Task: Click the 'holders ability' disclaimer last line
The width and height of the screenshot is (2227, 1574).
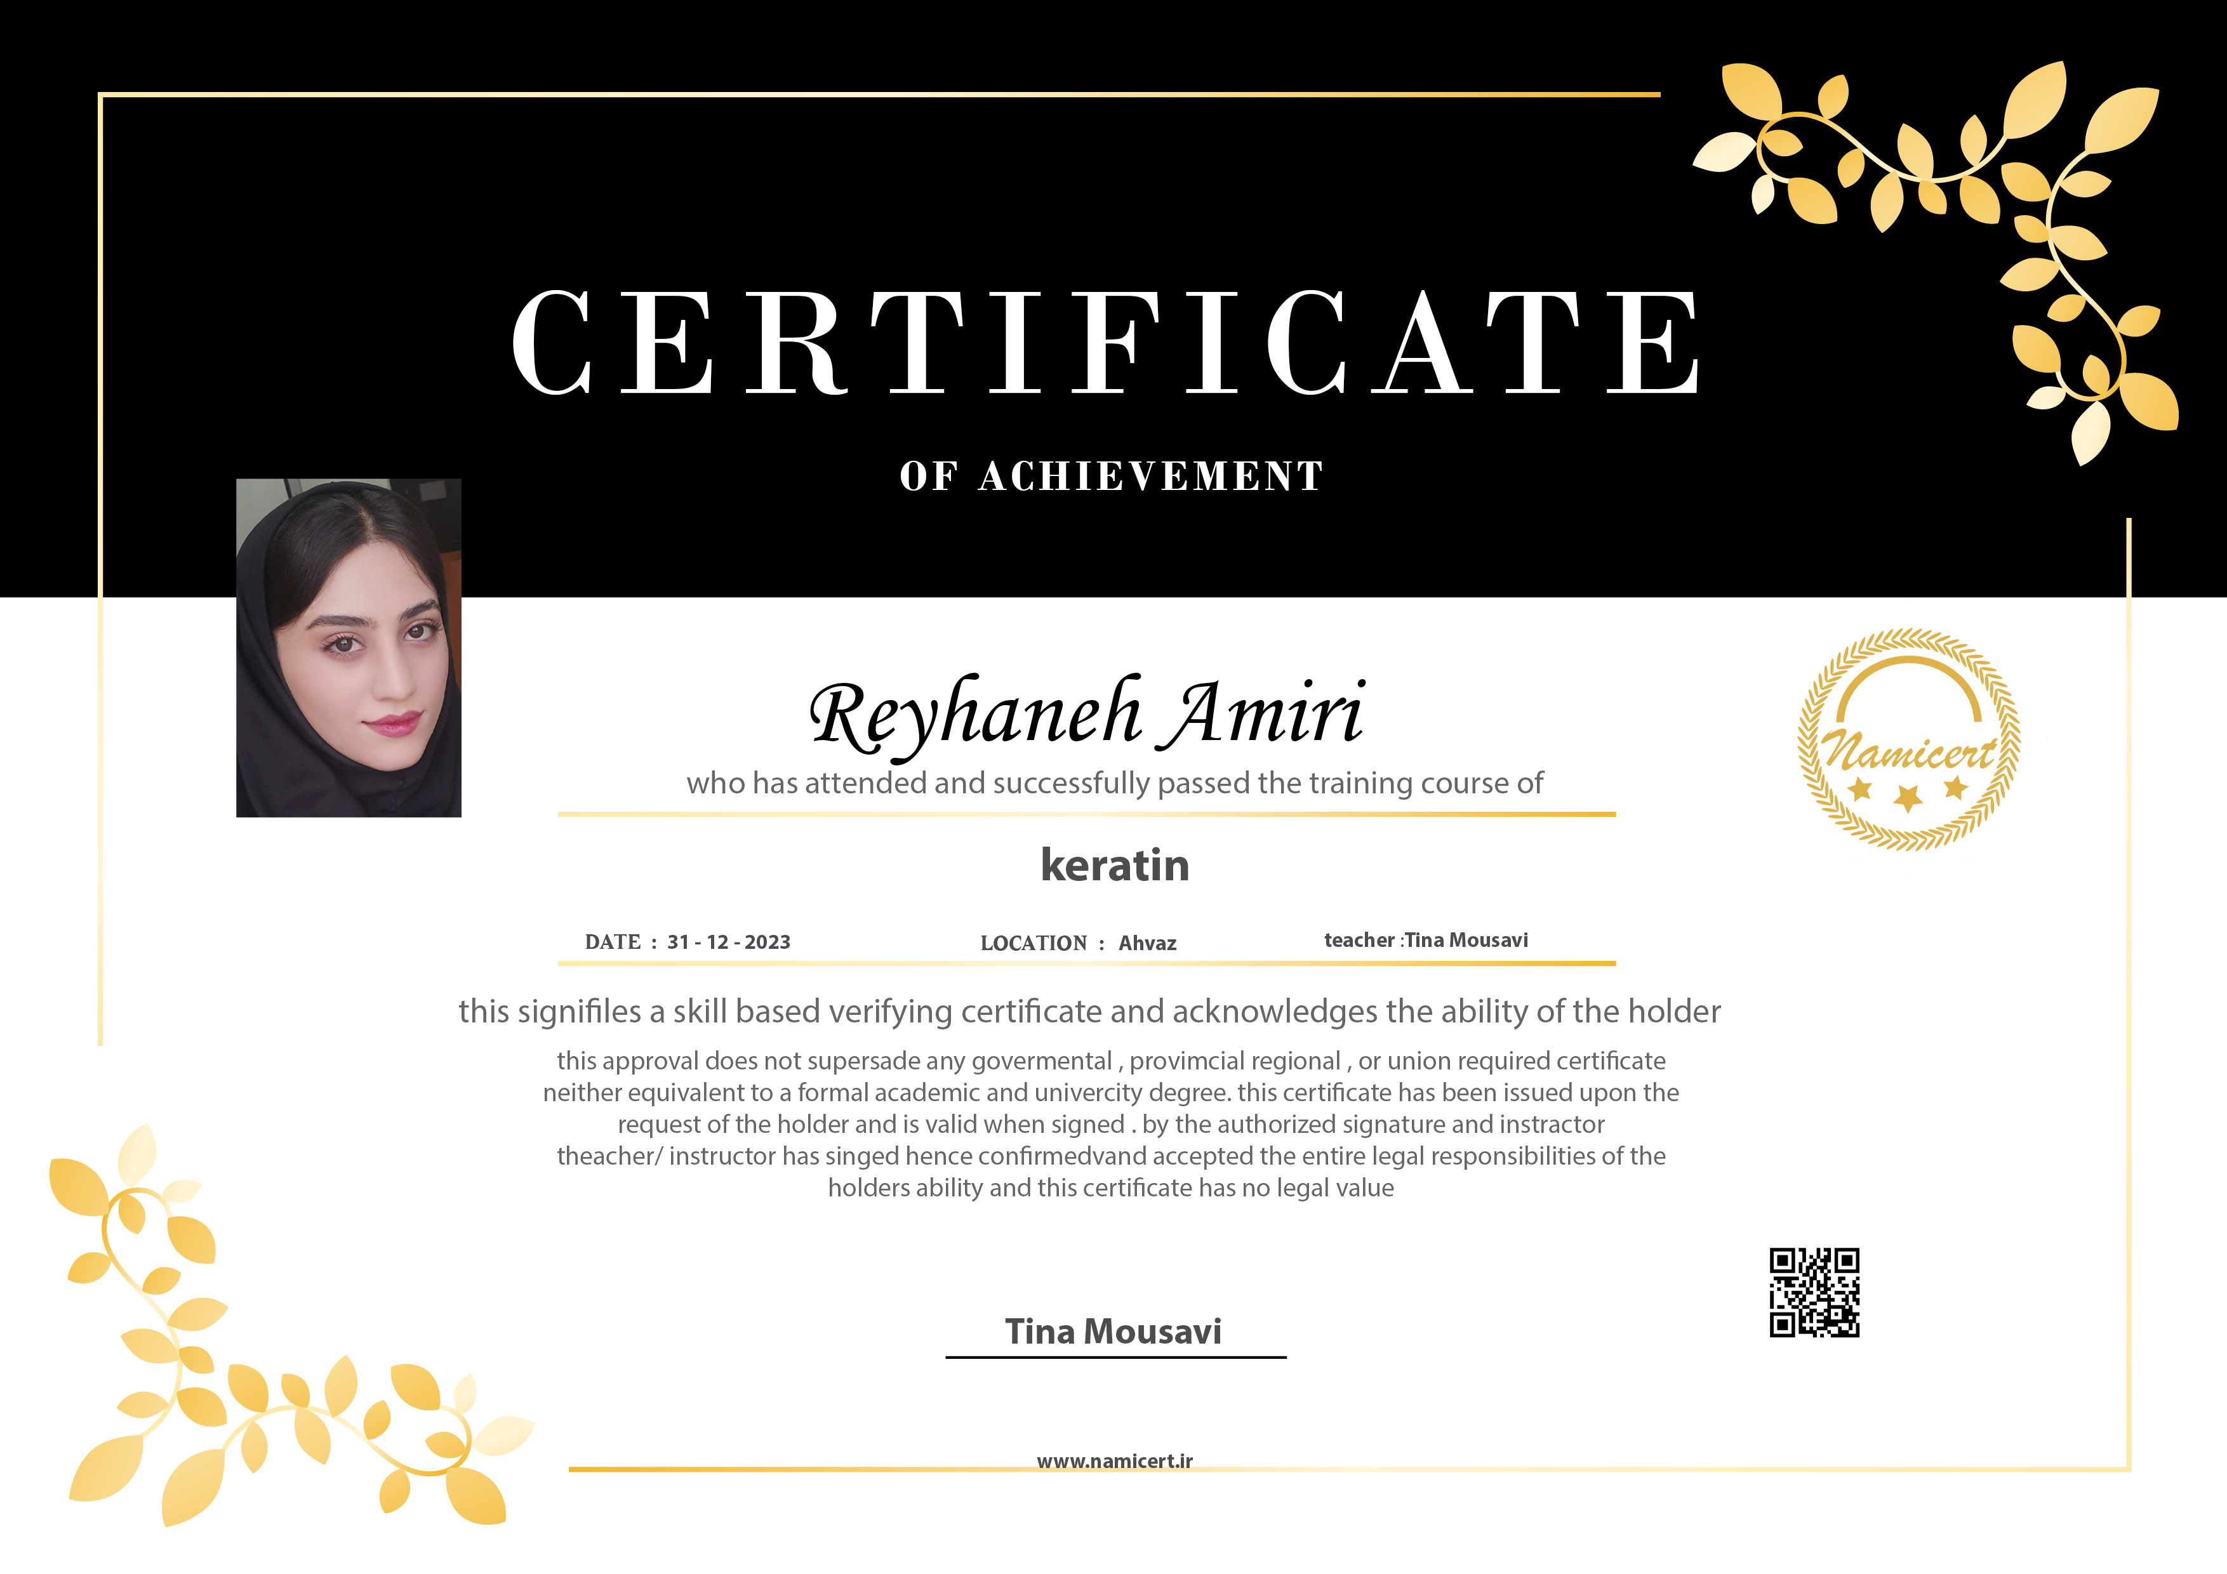Action: [1110, 1188]
